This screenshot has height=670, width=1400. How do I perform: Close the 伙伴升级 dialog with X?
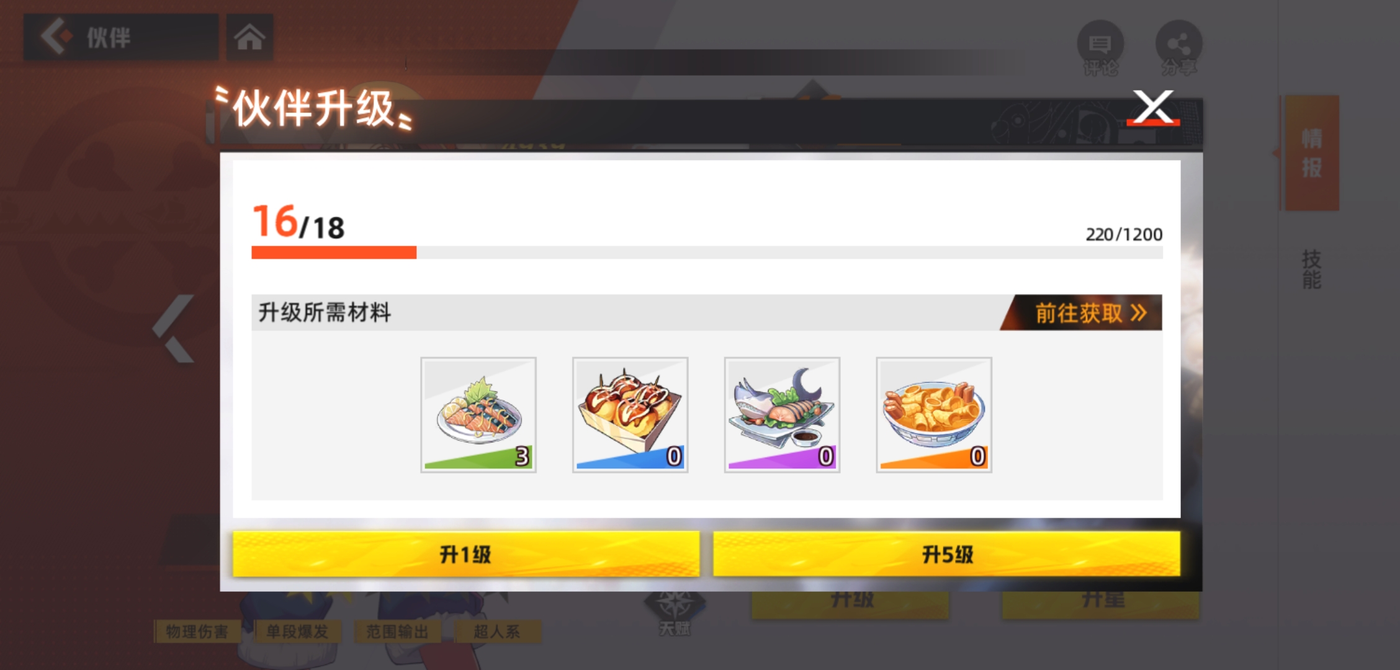tap(1153, 108)
